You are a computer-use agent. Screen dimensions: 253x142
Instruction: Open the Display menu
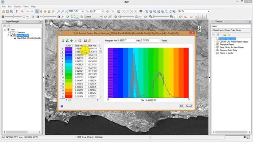point(17,7)
